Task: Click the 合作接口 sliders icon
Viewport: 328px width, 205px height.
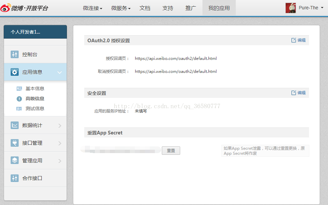Action: pos(15,178)
